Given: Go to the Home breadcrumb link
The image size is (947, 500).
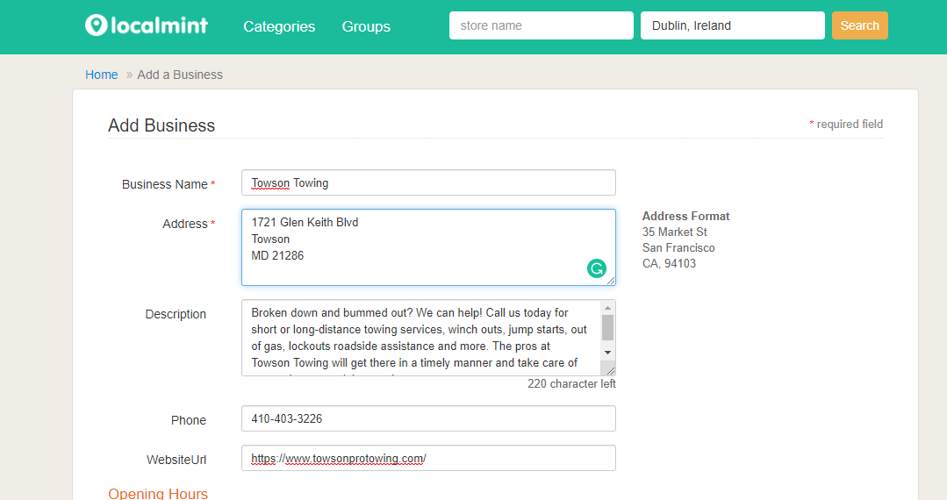Looking at the screenshot, I should (x=102, y=75).
